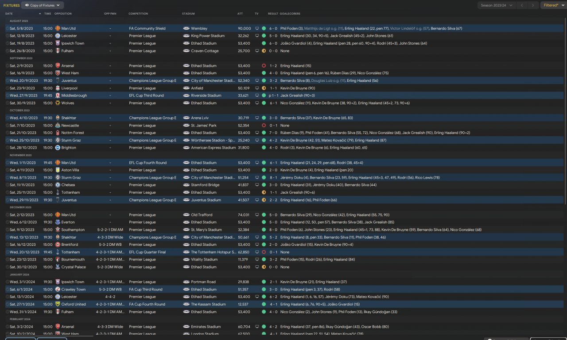The width and height of the screenshot is (567, 340).
Task: Click the Leicester club badge on 12/8/2023 row
Action: [x=57, y=36]
